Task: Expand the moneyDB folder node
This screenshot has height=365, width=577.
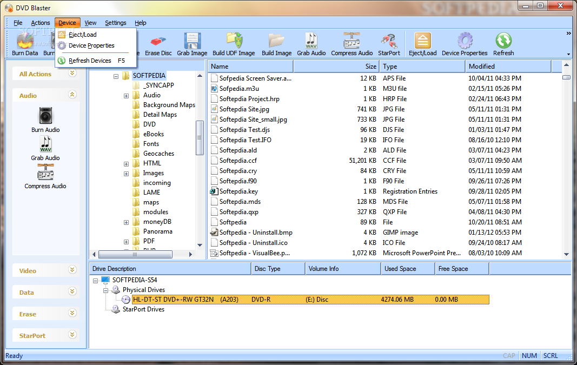Action: 126,223
